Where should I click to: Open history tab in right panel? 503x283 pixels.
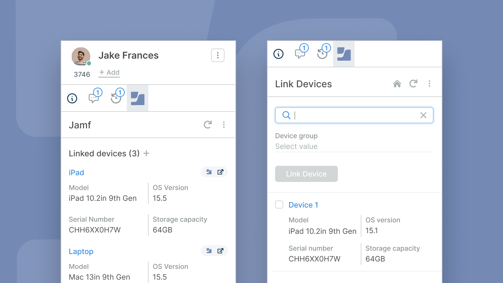click(322, 54)
